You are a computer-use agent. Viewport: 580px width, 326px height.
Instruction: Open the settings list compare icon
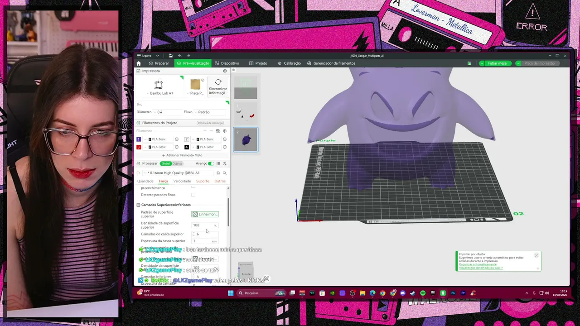[218, 163]
